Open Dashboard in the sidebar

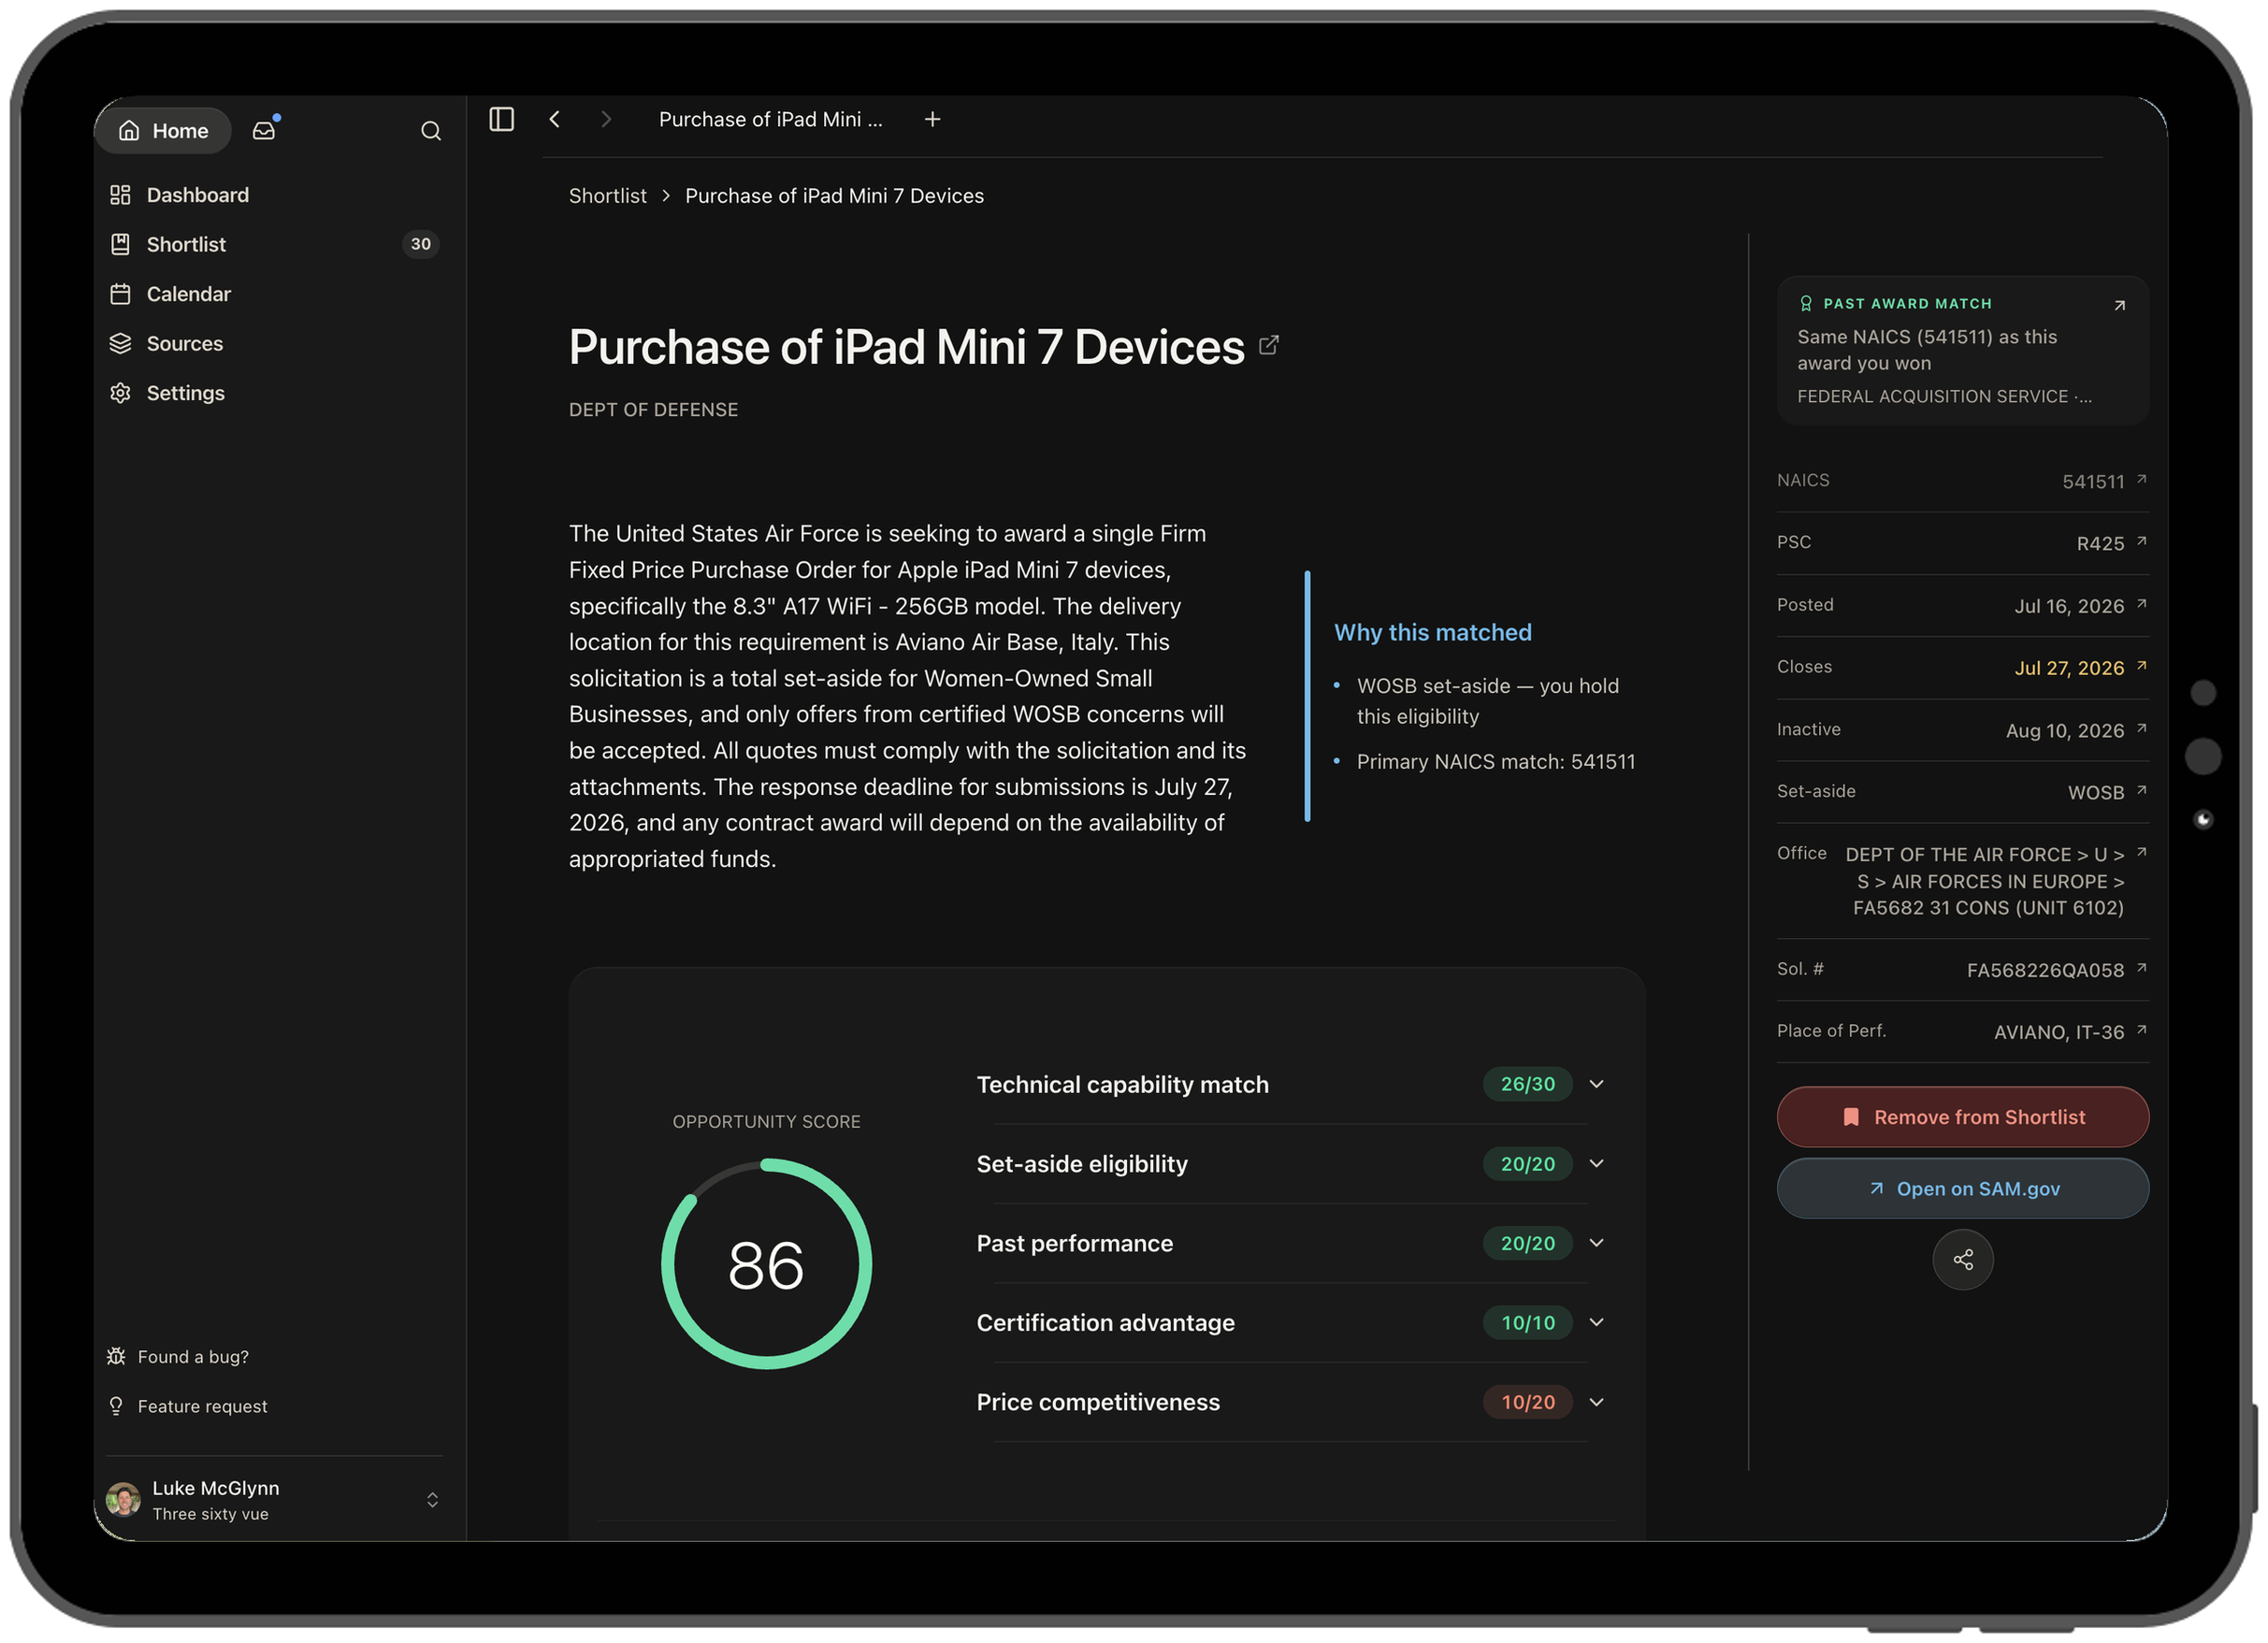click(x=274, y=195)
